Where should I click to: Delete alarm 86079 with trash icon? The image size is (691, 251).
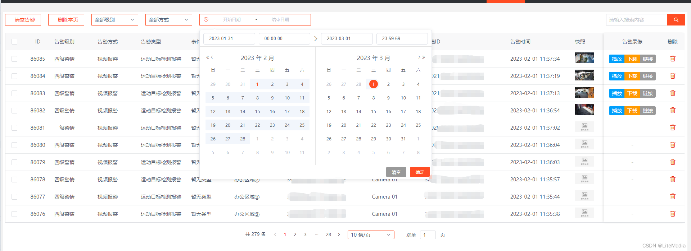(673, 162)
